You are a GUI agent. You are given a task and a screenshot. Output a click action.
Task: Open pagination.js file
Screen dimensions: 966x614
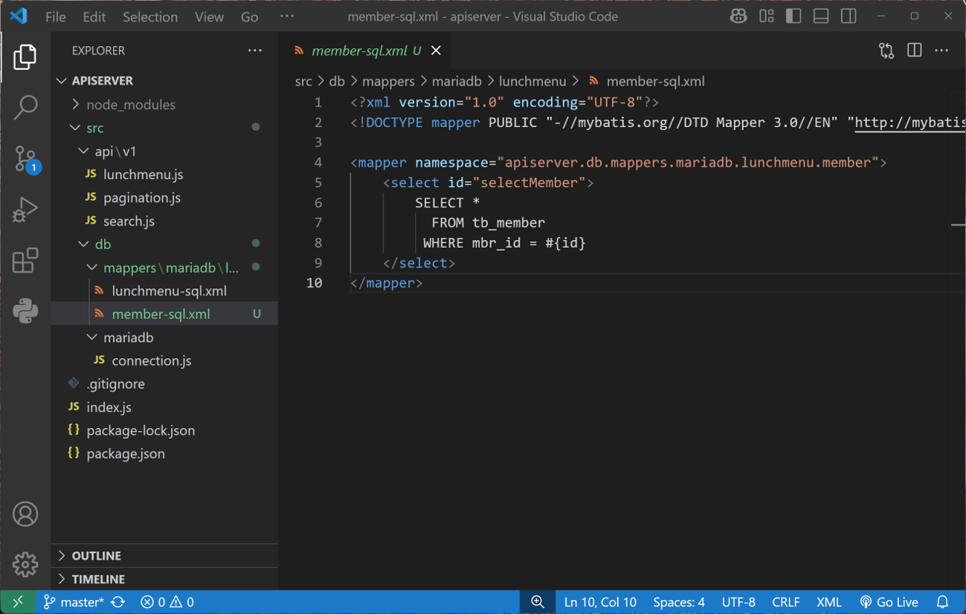164,198
